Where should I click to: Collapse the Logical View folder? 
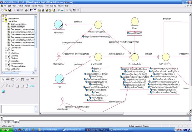(3, 21)
